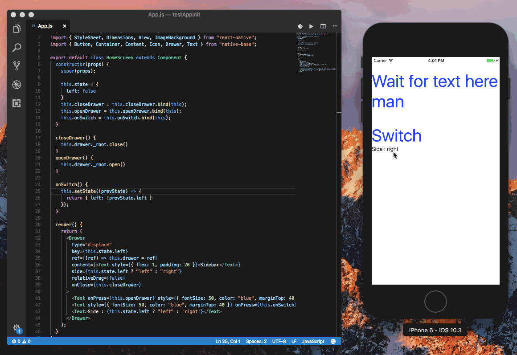This screenshot has width=517, height=355.
Task: Open More Actions with the ellipsis icon
Action: coord(335,26)
